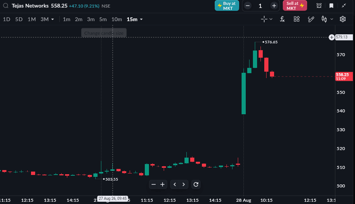This screenshot has height=204, width=355.
Task: Add order at 579.13 price plus marker
Action: (332, 37)
